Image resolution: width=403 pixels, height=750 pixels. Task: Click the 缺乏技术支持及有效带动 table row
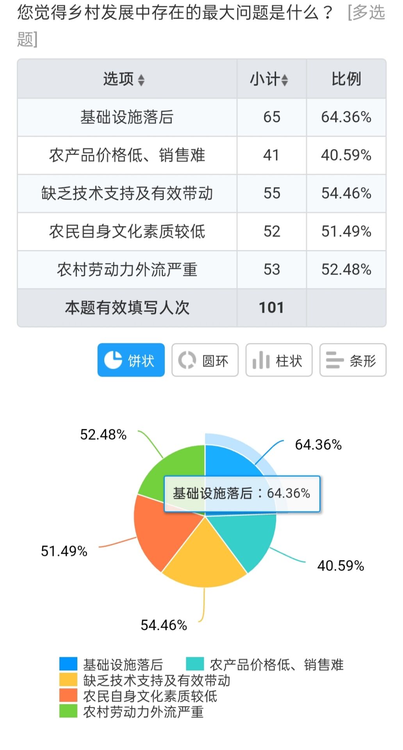[201, 193]
